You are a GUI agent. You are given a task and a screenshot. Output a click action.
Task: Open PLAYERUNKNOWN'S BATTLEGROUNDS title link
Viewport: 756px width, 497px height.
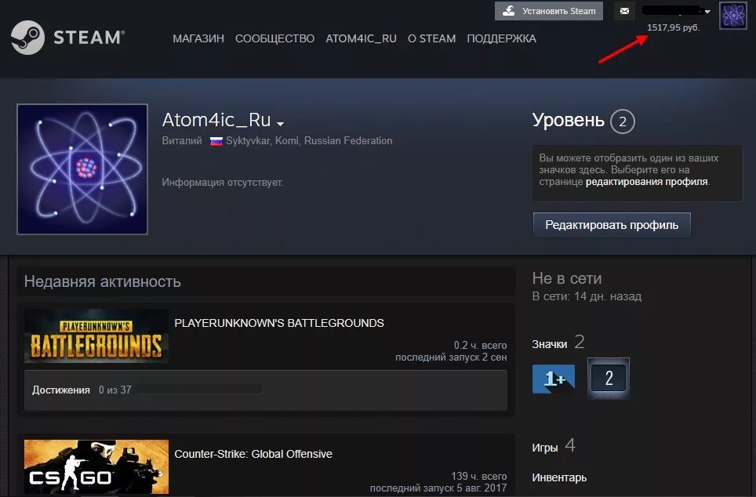point(279,323)
